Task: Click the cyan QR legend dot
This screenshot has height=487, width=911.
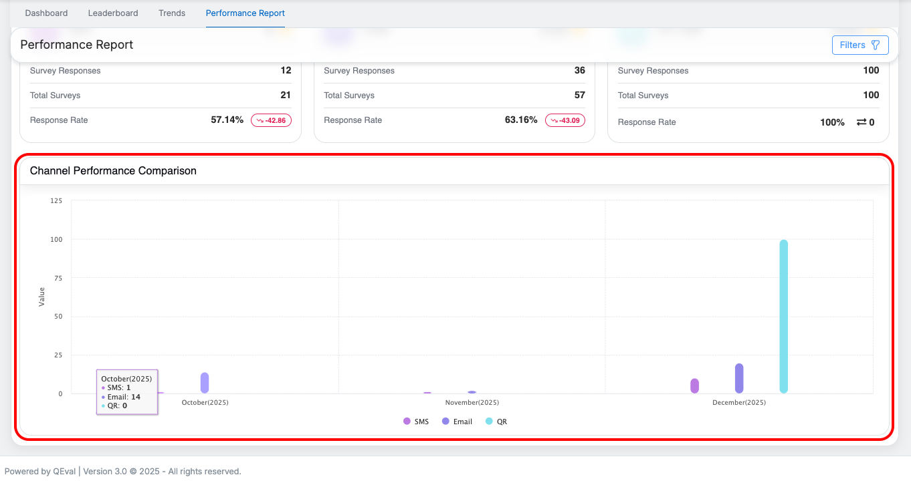Action: (489, 422)
